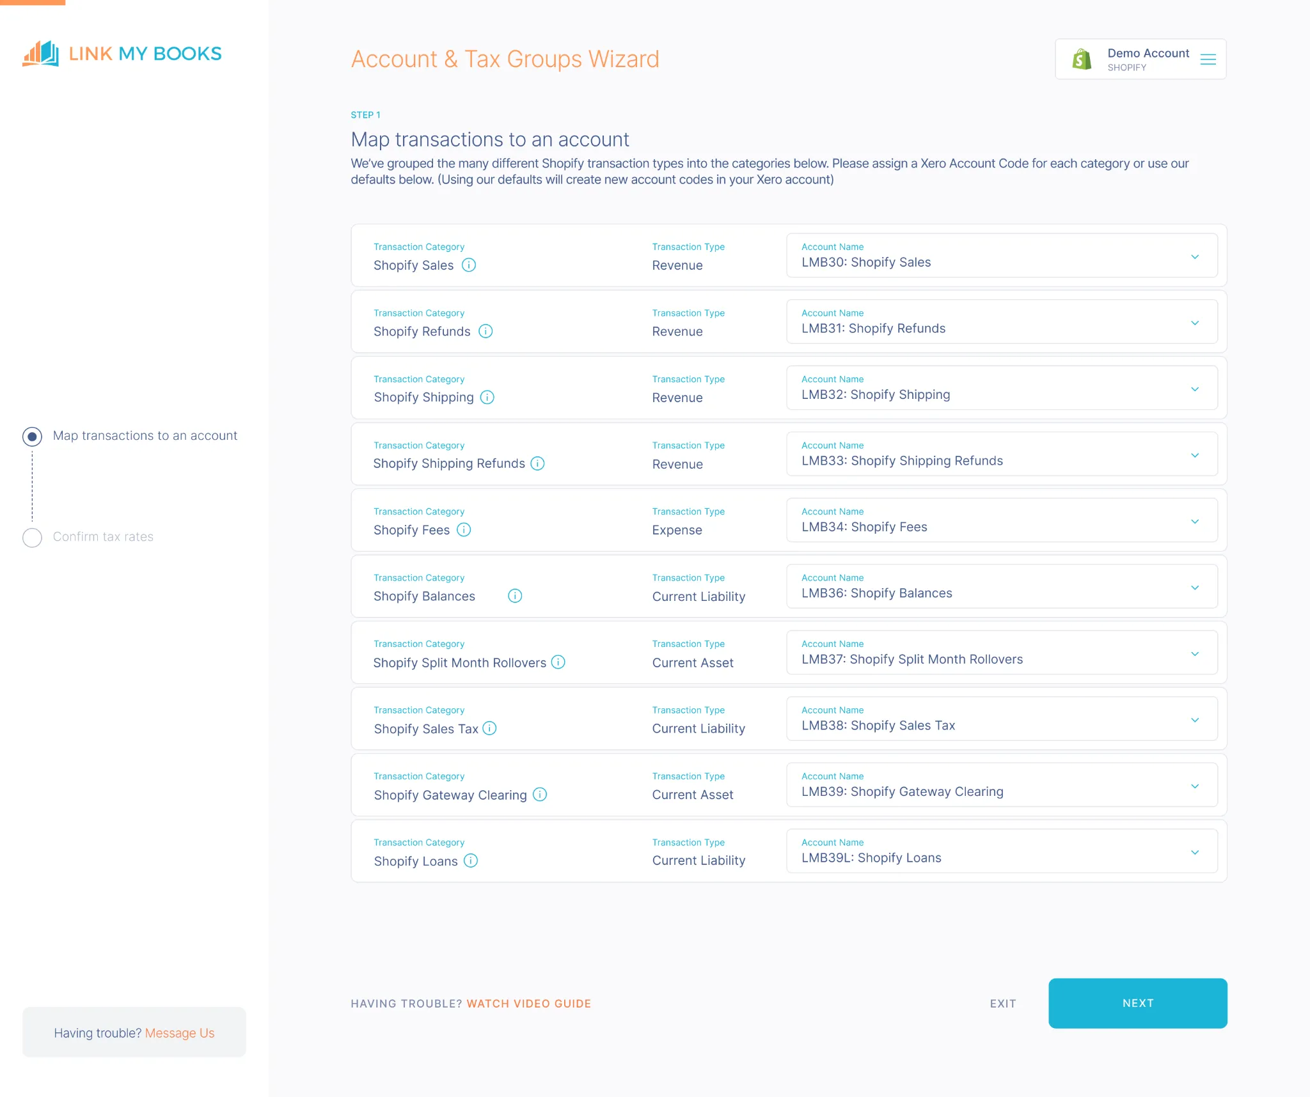Screen dimensions: 1310x1097
Task: Open the Watch Video Guide link
Action: (x=529, y=1004)
